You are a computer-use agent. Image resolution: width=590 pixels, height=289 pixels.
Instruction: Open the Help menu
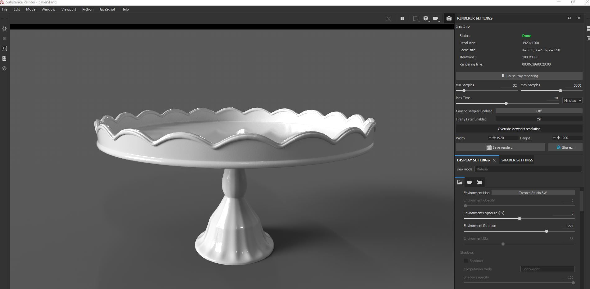coord(125,9)
